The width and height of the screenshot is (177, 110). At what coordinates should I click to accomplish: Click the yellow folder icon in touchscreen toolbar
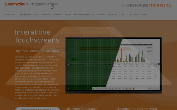(x=130, y=89)
